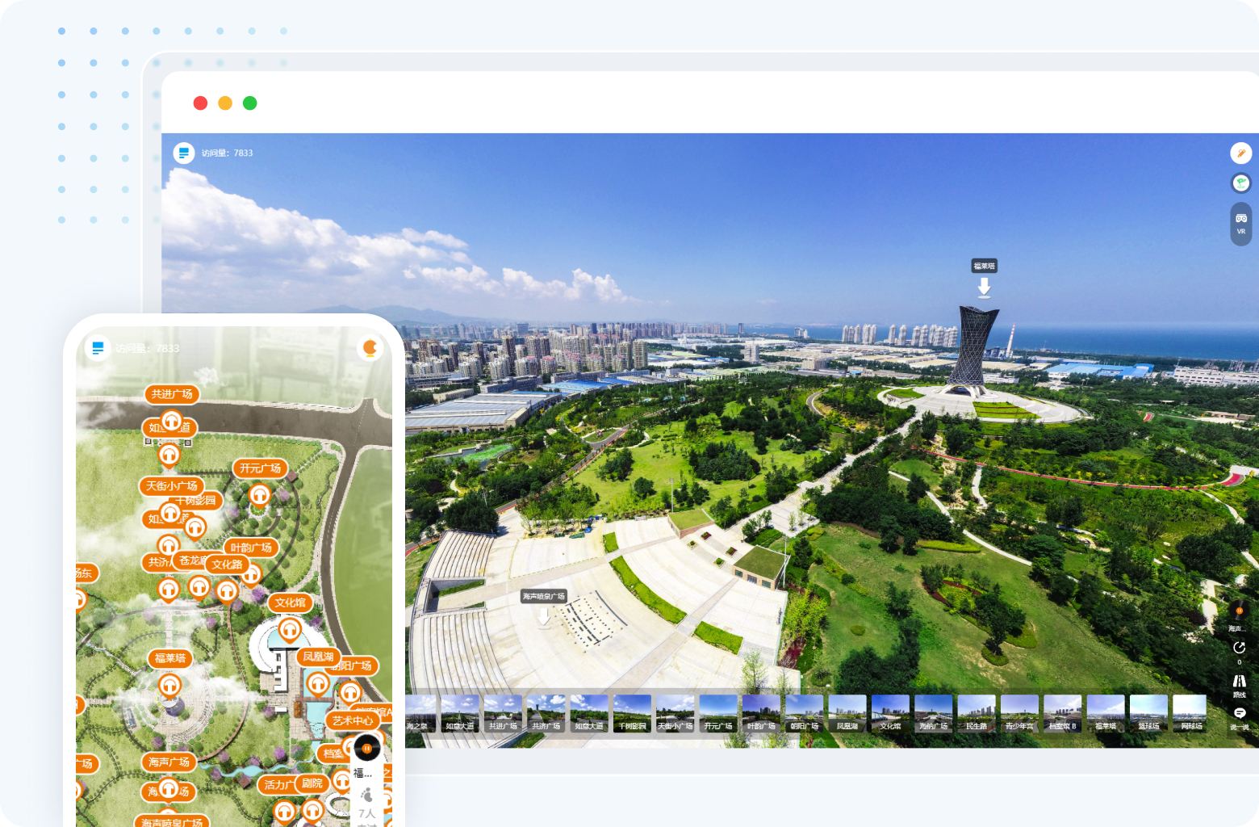Open the 福莱塔 label on phone map
The height and width of the screenshot is (827, 1259).
coord(169,658)
